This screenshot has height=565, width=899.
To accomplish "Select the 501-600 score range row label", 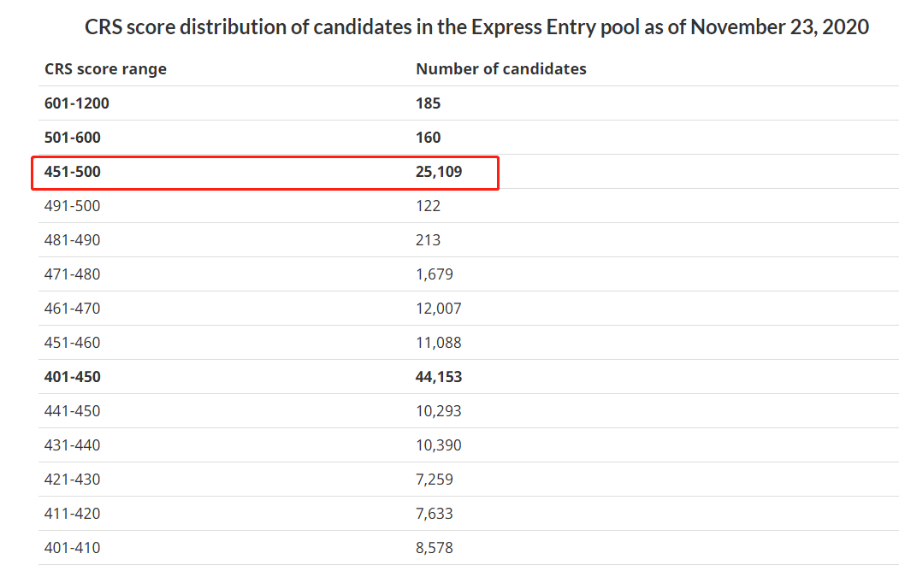I will click(72, 138).
